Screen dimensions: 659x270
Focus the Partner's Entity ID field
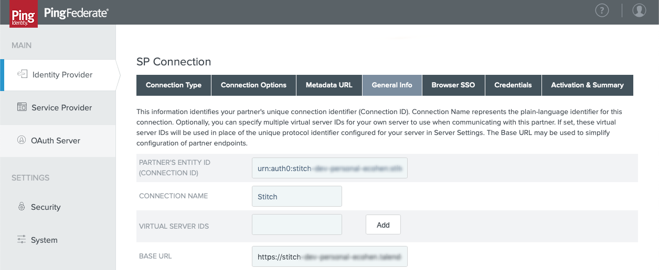coord(329,168)
